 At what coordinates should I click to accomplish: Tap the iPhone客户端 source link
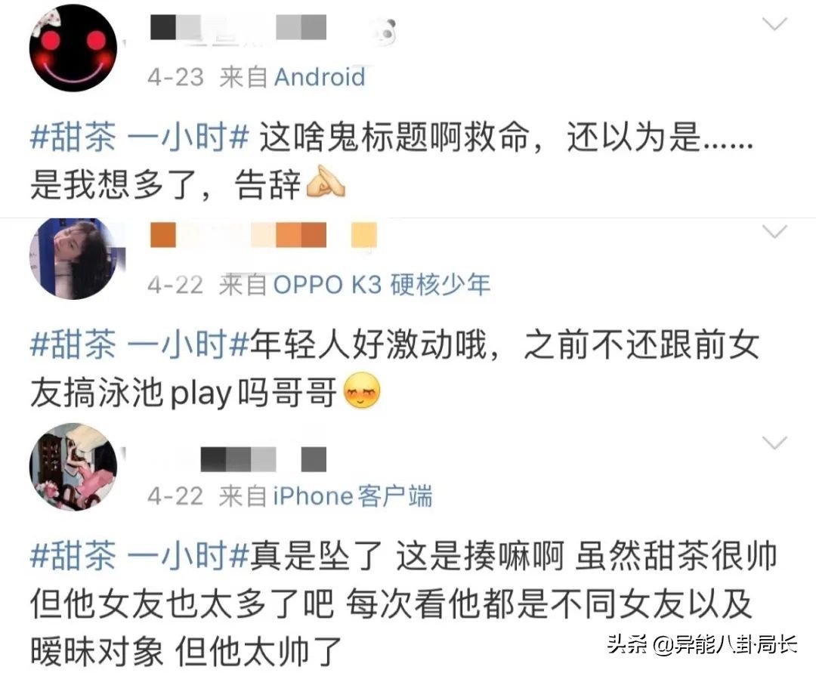352,495
